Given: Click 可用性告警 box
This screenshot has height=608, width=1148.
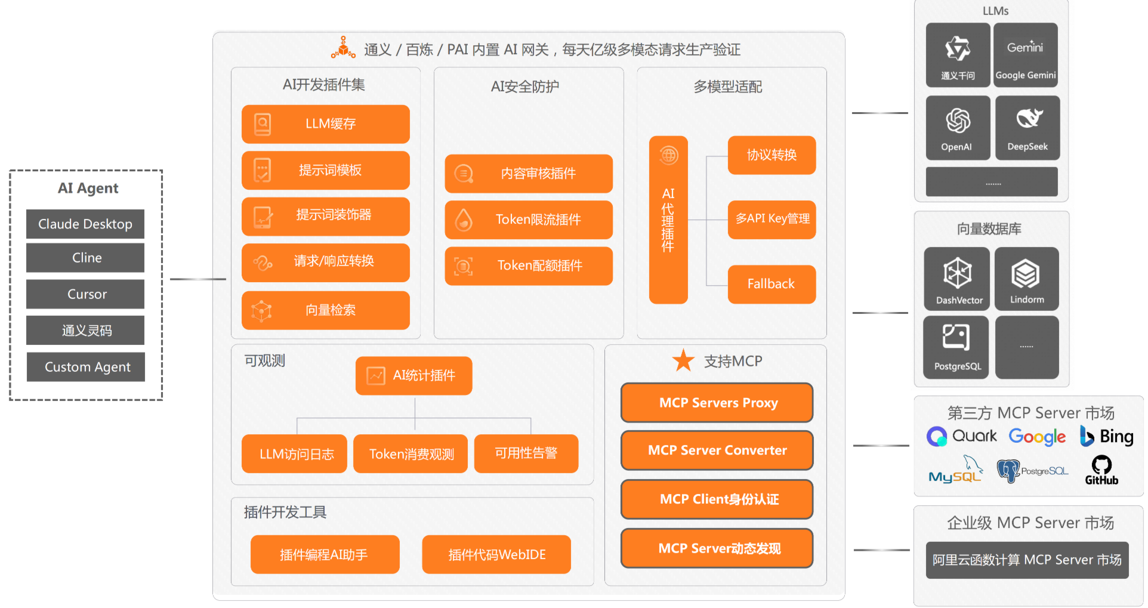Looking at the screenshot, I should [526, 454].
